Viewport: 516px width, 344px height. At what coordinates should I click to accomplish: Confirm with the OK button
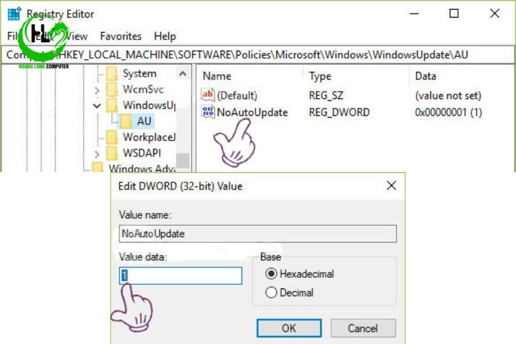289,328
